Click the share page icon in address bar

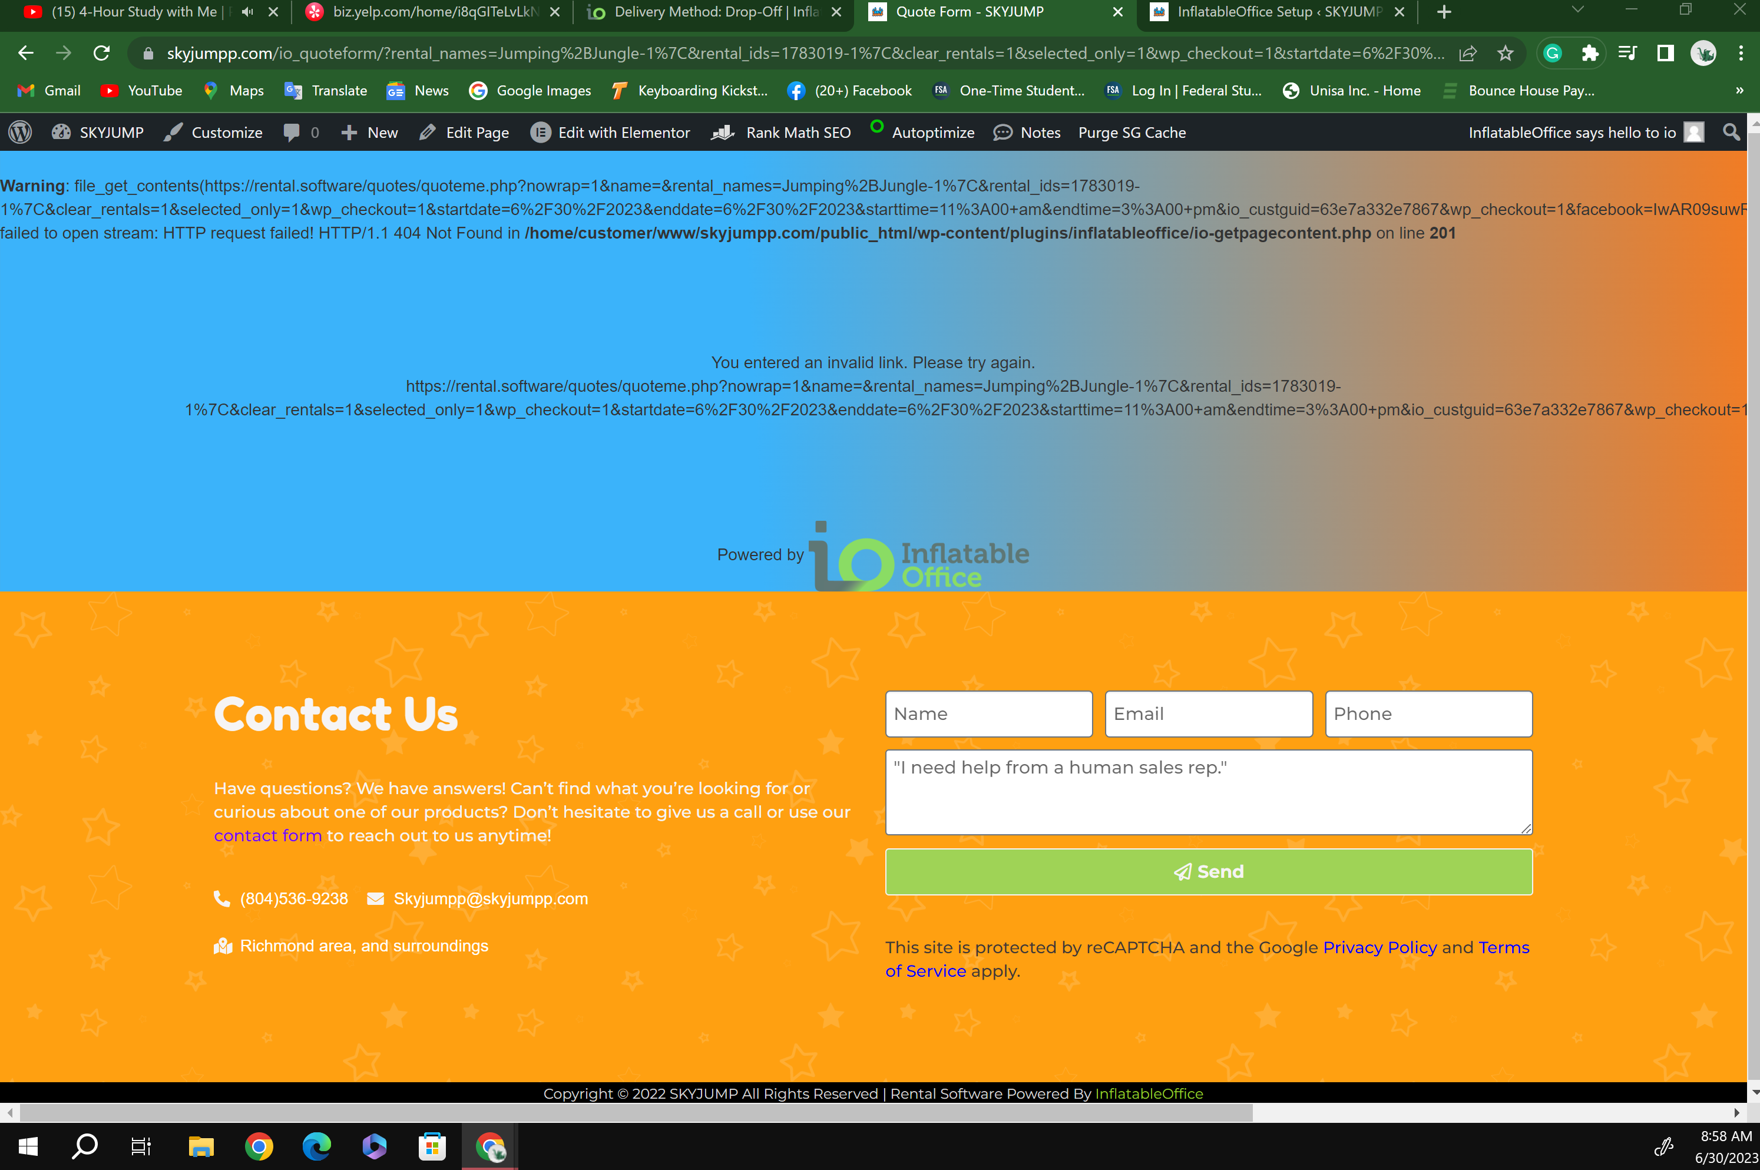tap(1467, 53)
